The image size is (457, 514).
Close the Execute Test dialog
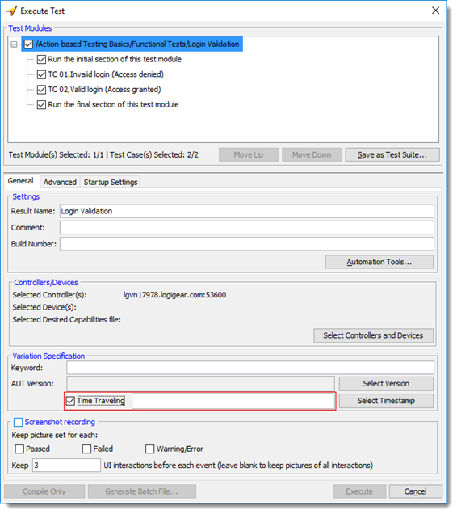[435, 11]
